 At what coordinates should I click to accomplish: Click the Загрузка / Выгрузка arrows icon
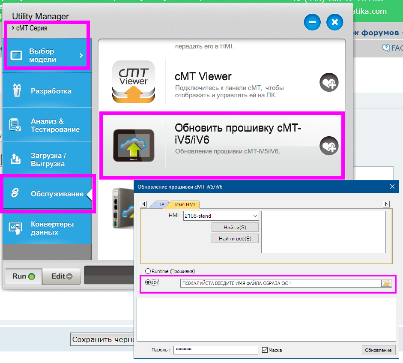(15, 159)
